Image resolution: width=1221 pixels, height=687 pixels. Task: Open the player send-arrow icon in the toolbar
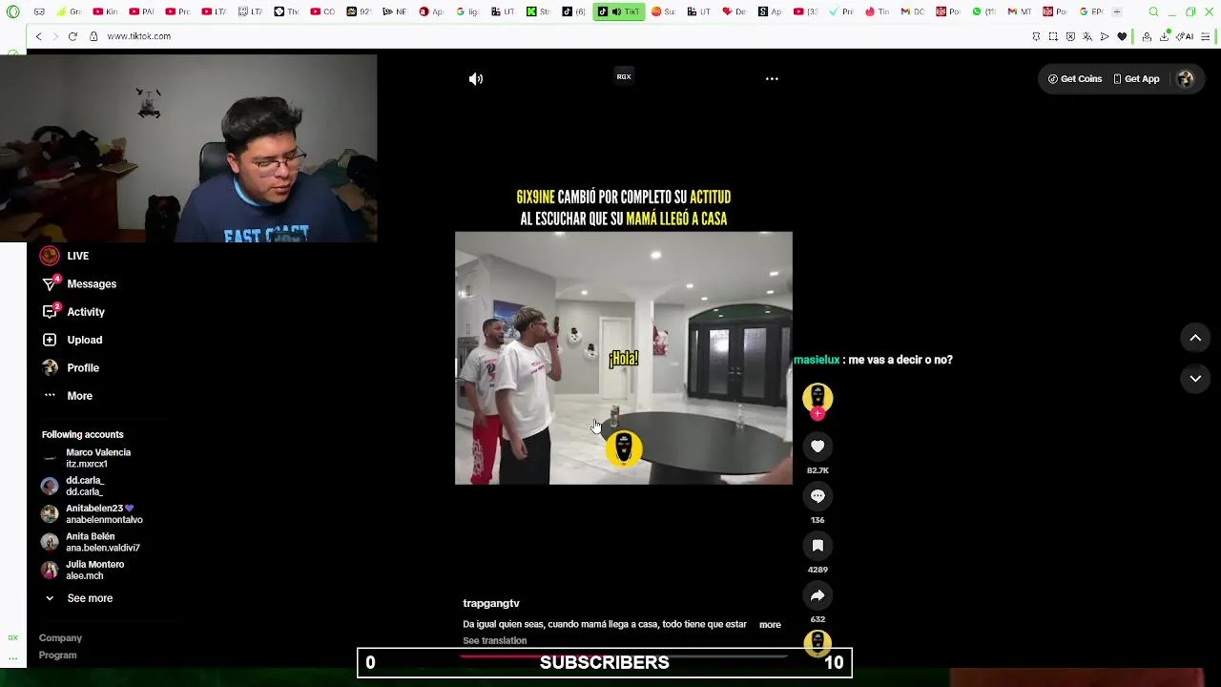coord(1105,36)
